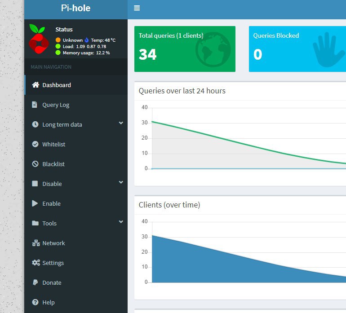Click Enable to turn blocking on

(76, 203)
